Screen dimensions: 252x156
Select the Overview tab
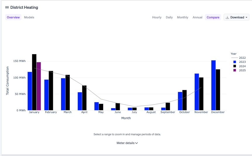click(x=13, y=18)
